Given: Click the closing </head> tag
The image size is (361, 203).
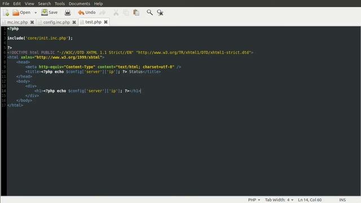Looking at the screenshot, I should tap(24, 77).
